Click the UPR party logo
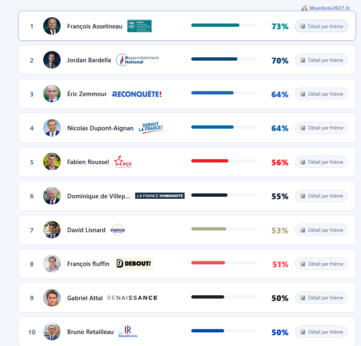 139,26
